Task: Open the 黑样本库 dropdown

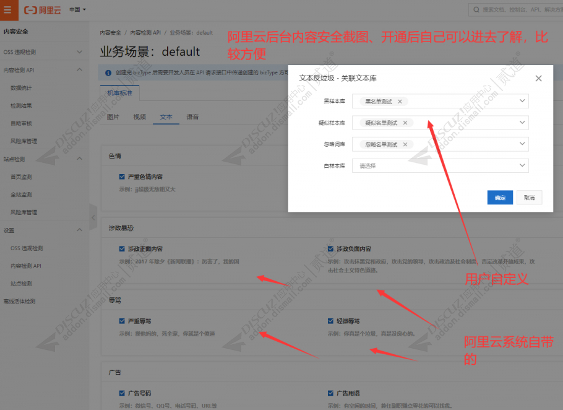Action: point(441,102)
